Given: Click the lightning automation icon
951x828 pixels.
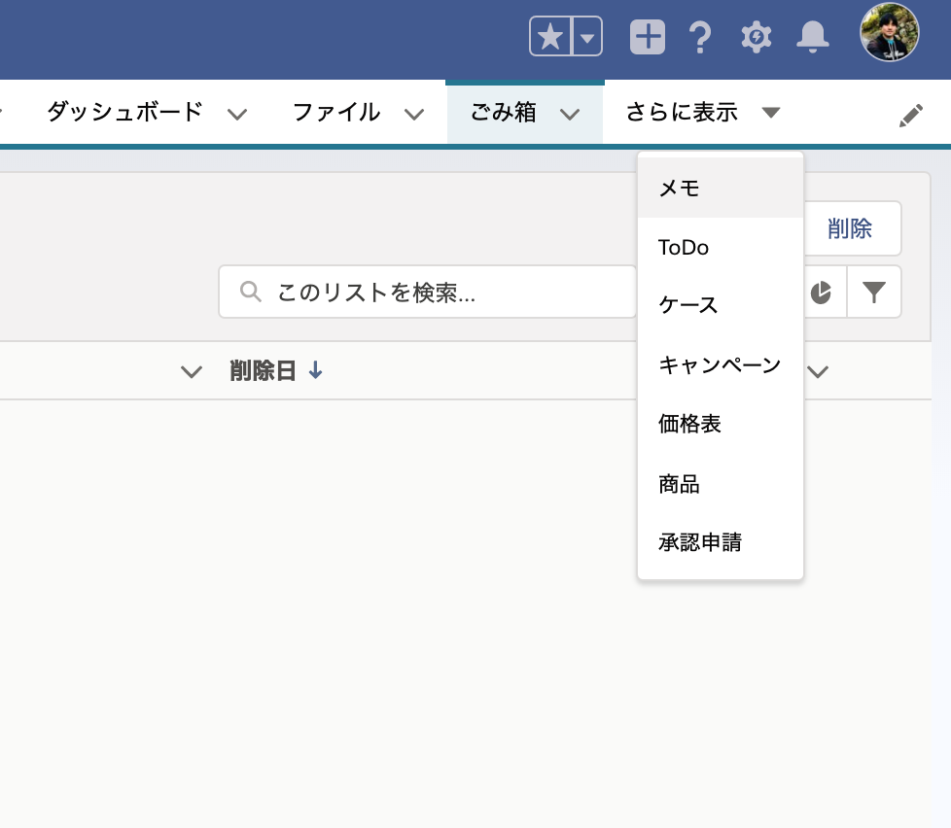Looking at the screenshot, I should click(756, 36).
